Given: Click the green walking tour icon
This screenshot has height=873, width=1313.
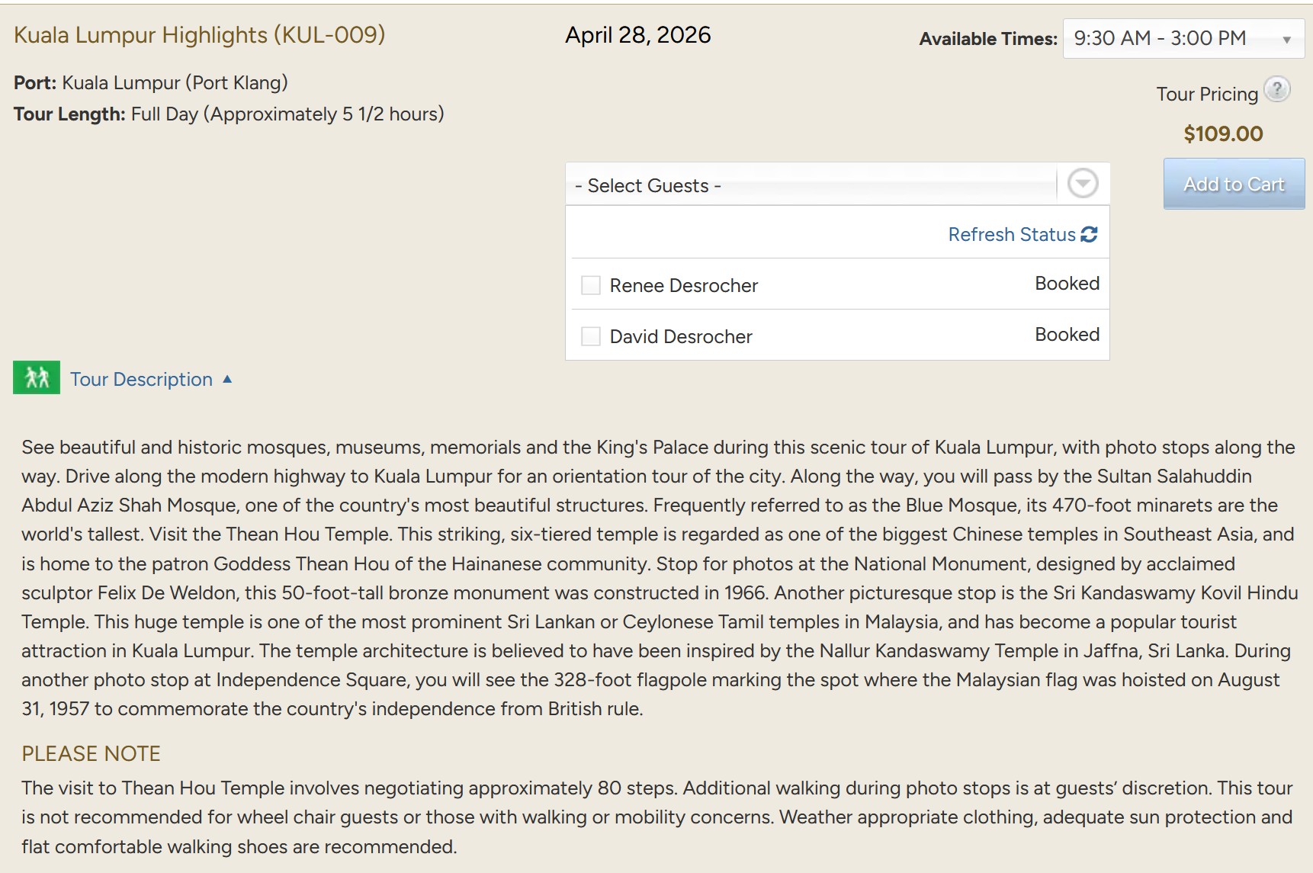Looking at the screenshot, I should pyautogui.click(x=37, y=377).
